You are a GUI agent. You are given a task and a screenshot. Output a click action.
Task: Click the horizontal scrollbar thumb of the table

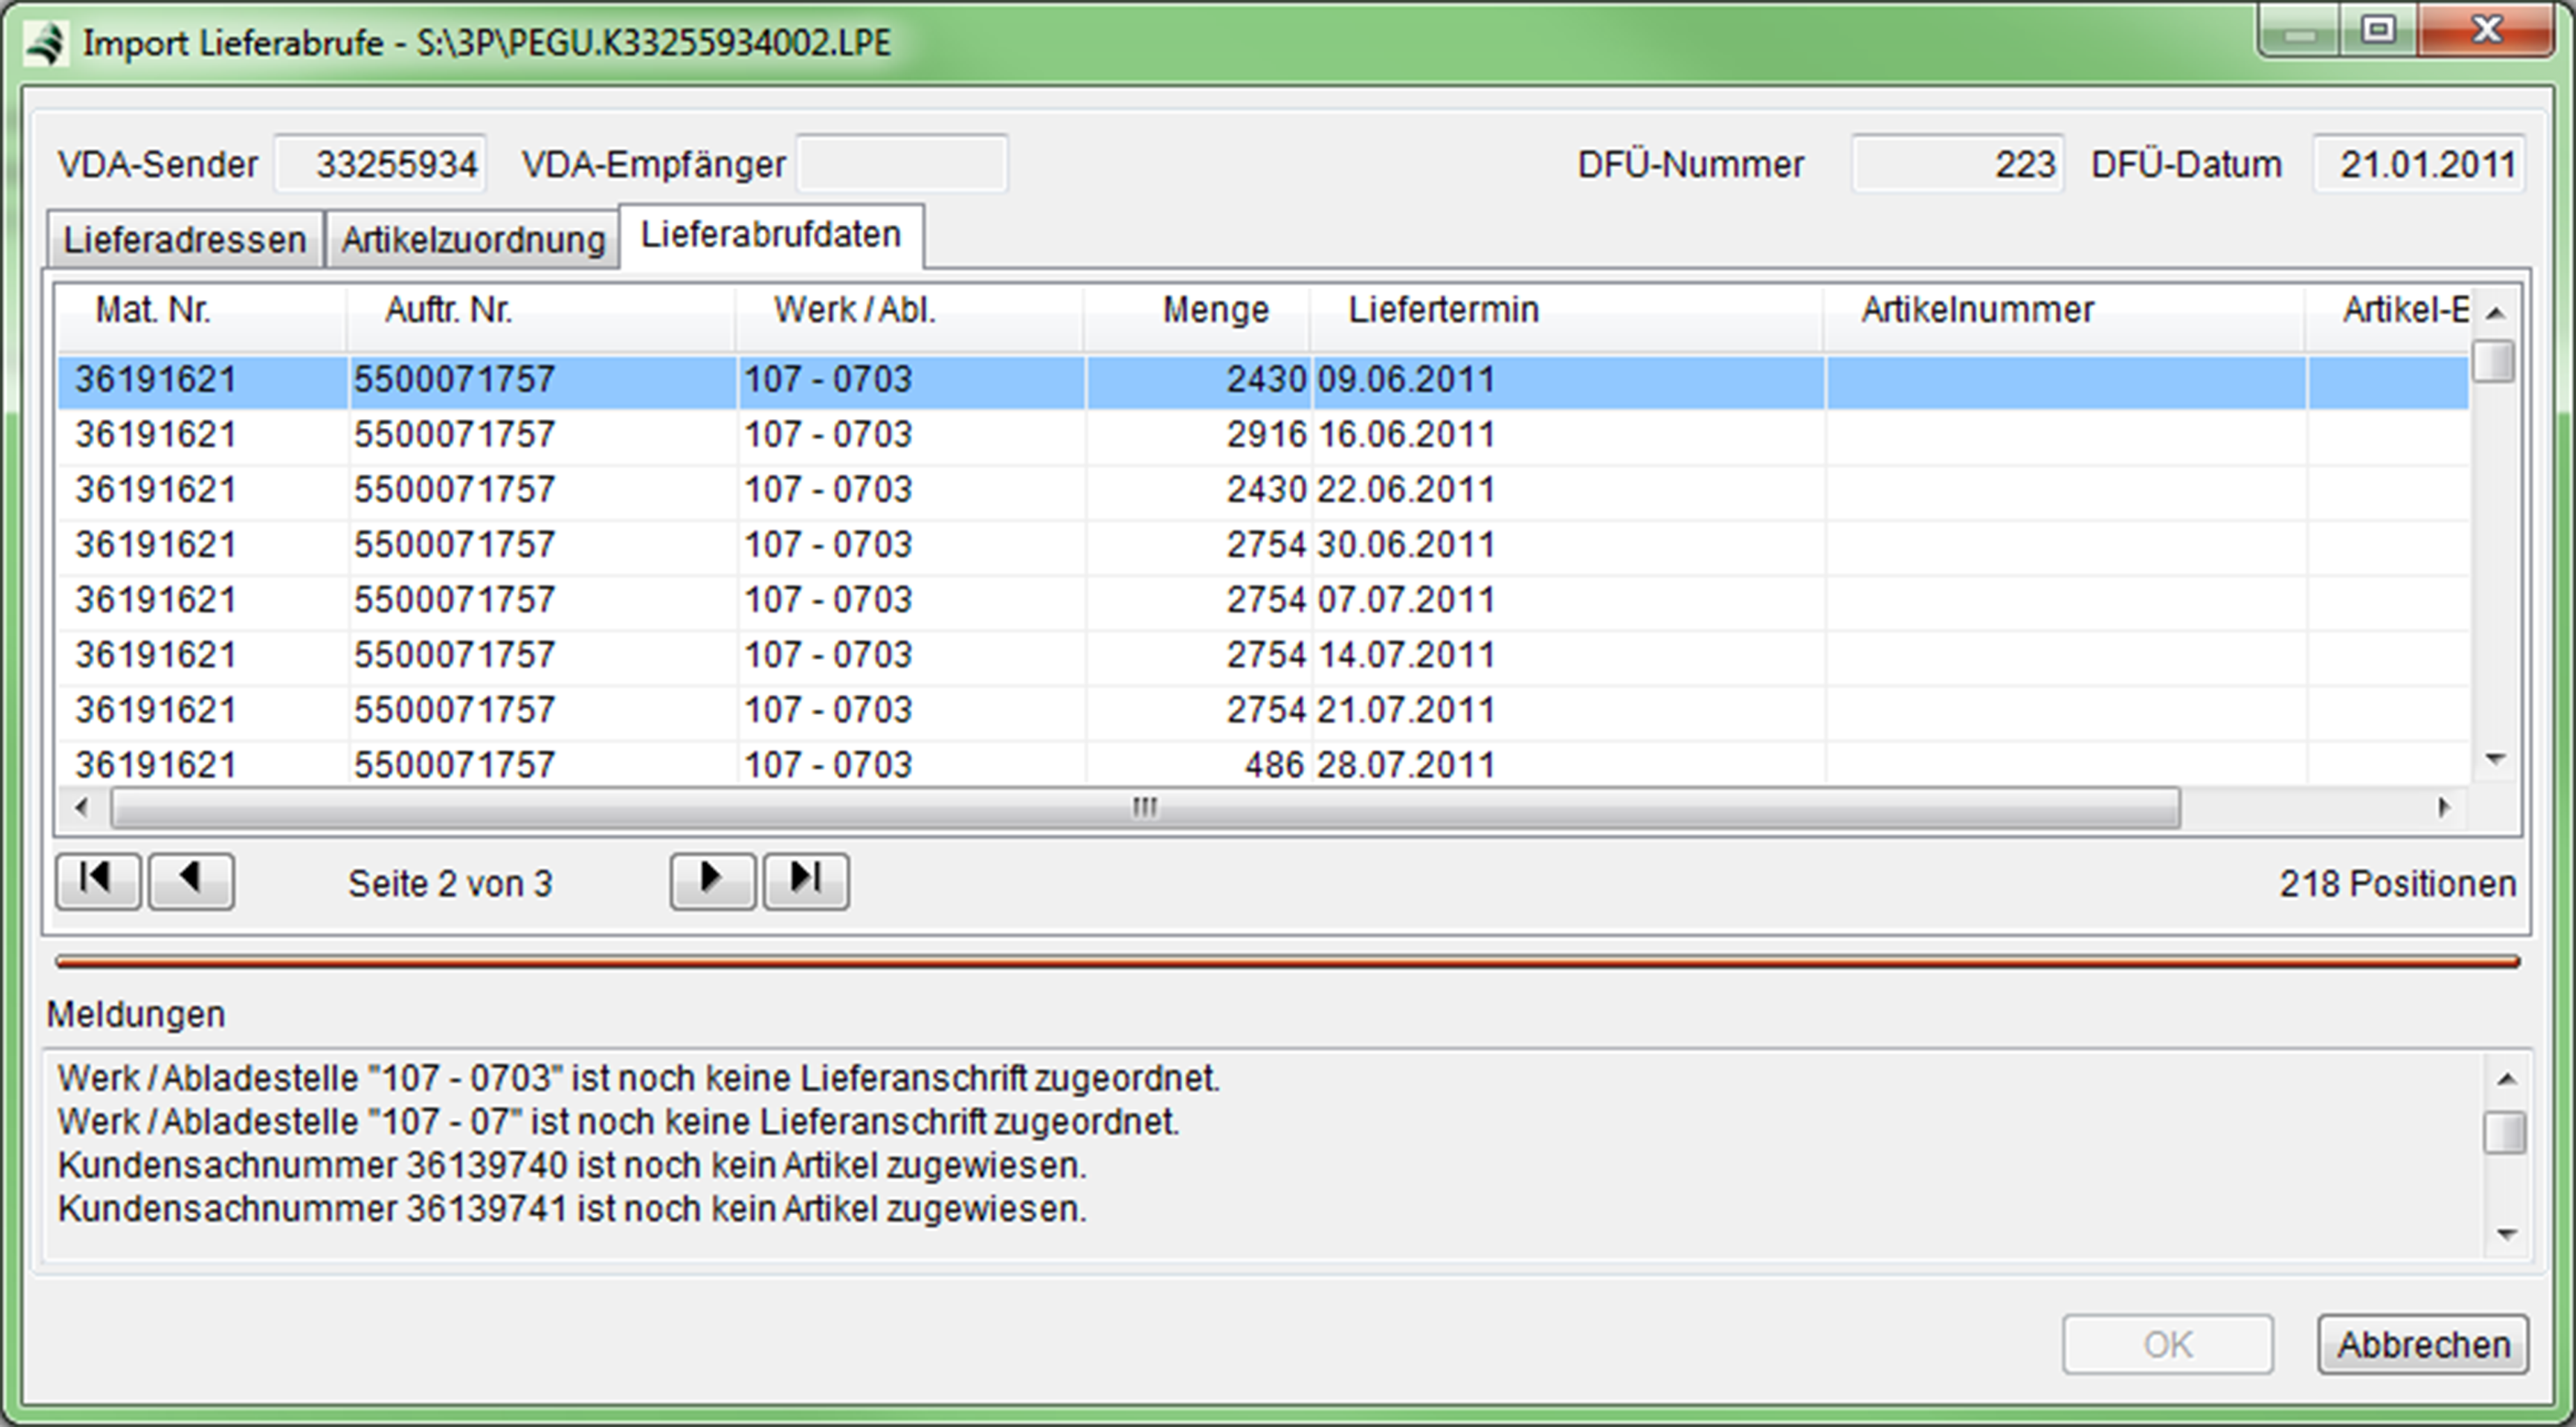(x=1144, y=807)
